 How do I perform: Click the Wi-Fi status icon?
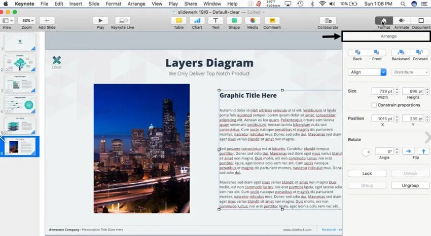pyautogui.click(x=322, y=4)
